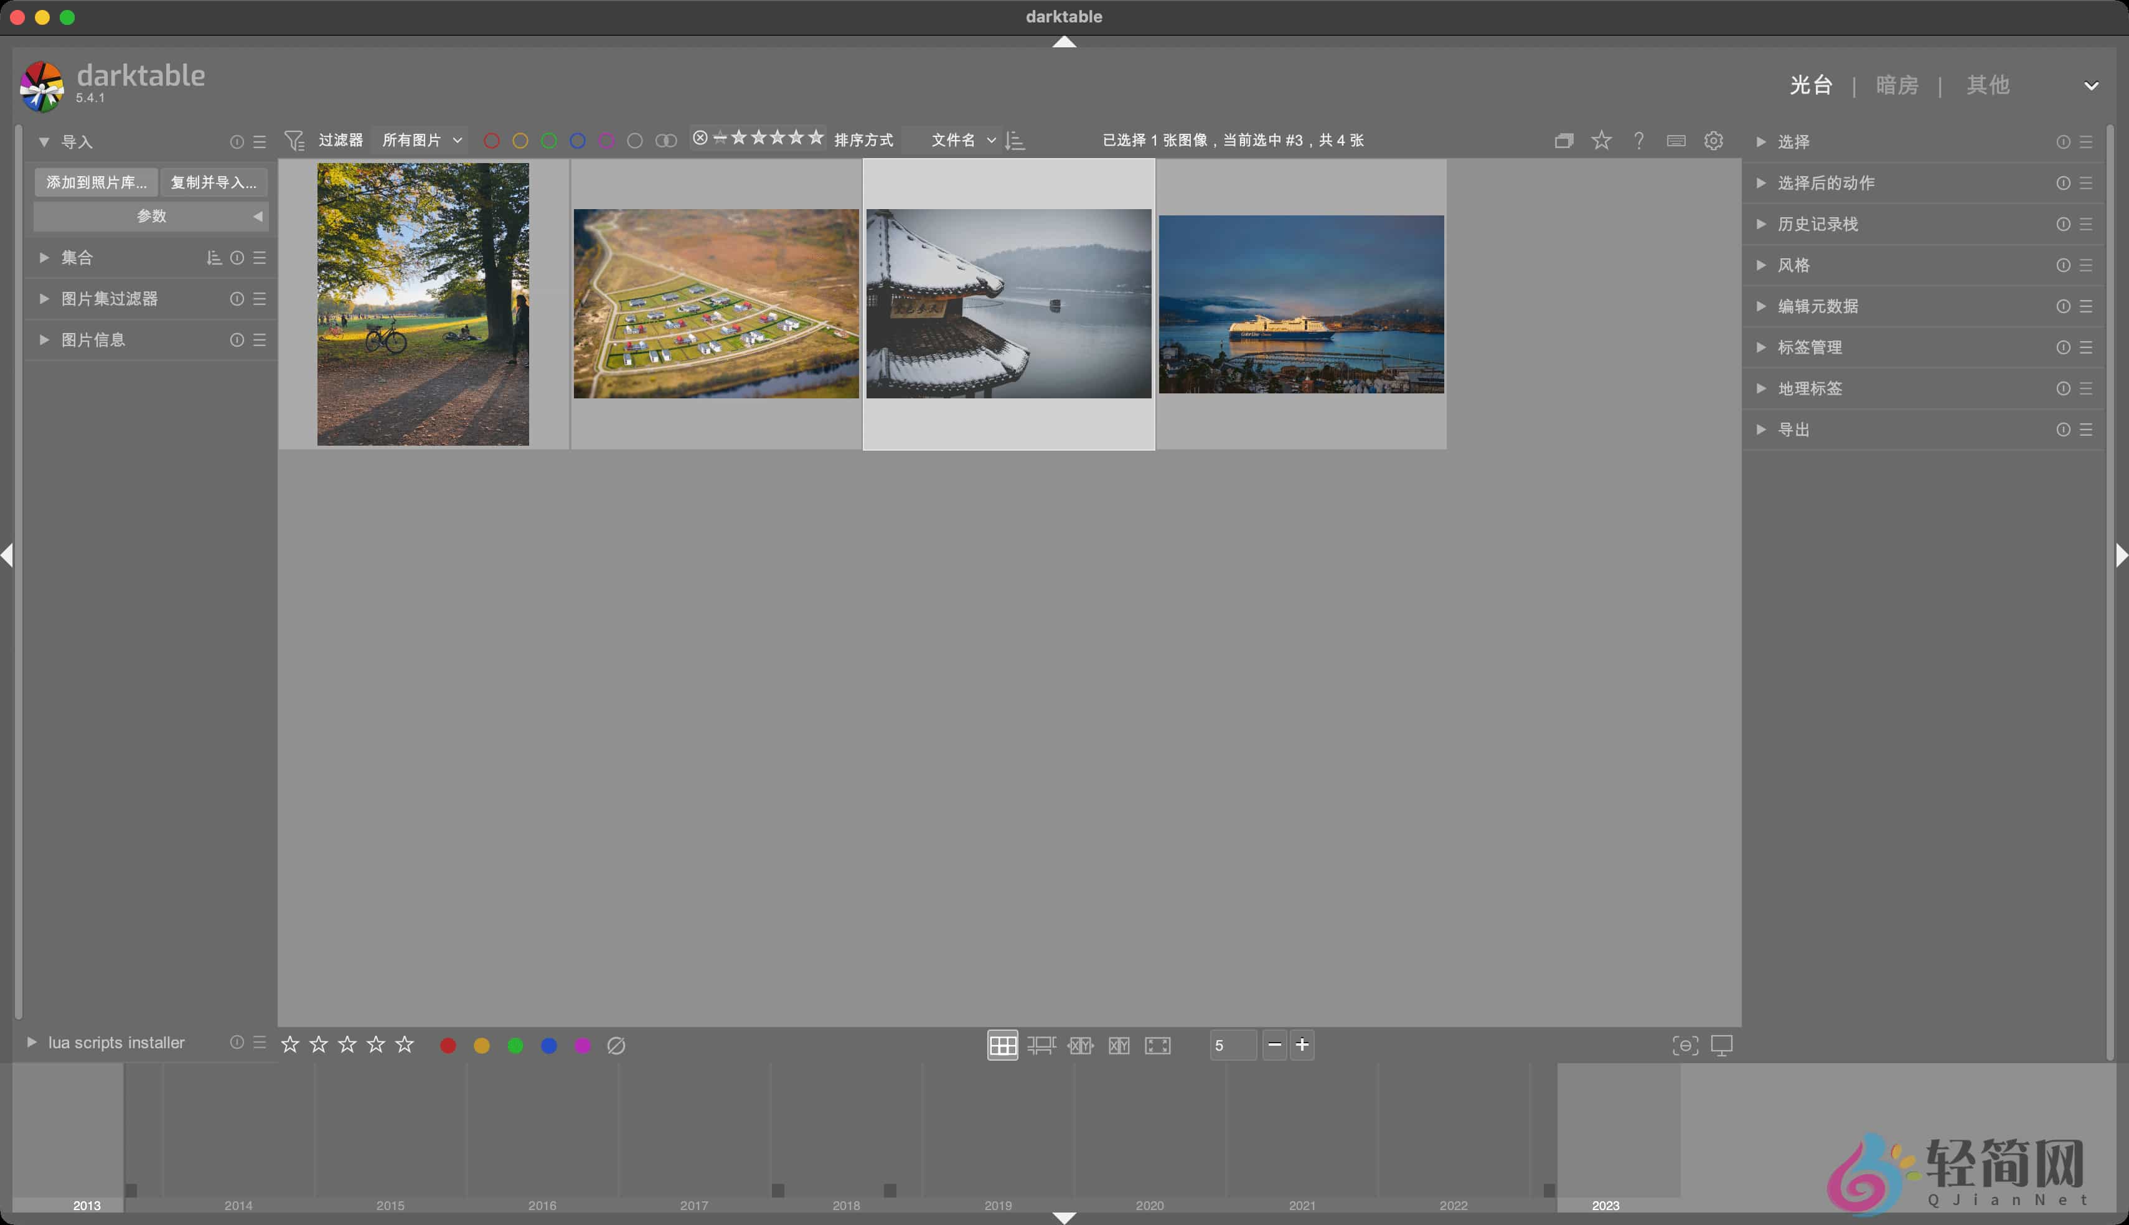Toggle the red color label filter circle

point(493,141)
